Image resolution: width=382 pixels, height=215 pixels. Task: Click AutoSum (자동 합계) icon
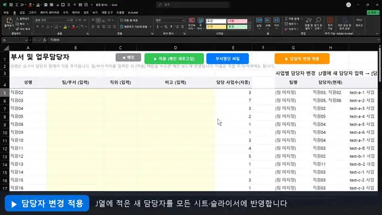[x=286, y=19]
